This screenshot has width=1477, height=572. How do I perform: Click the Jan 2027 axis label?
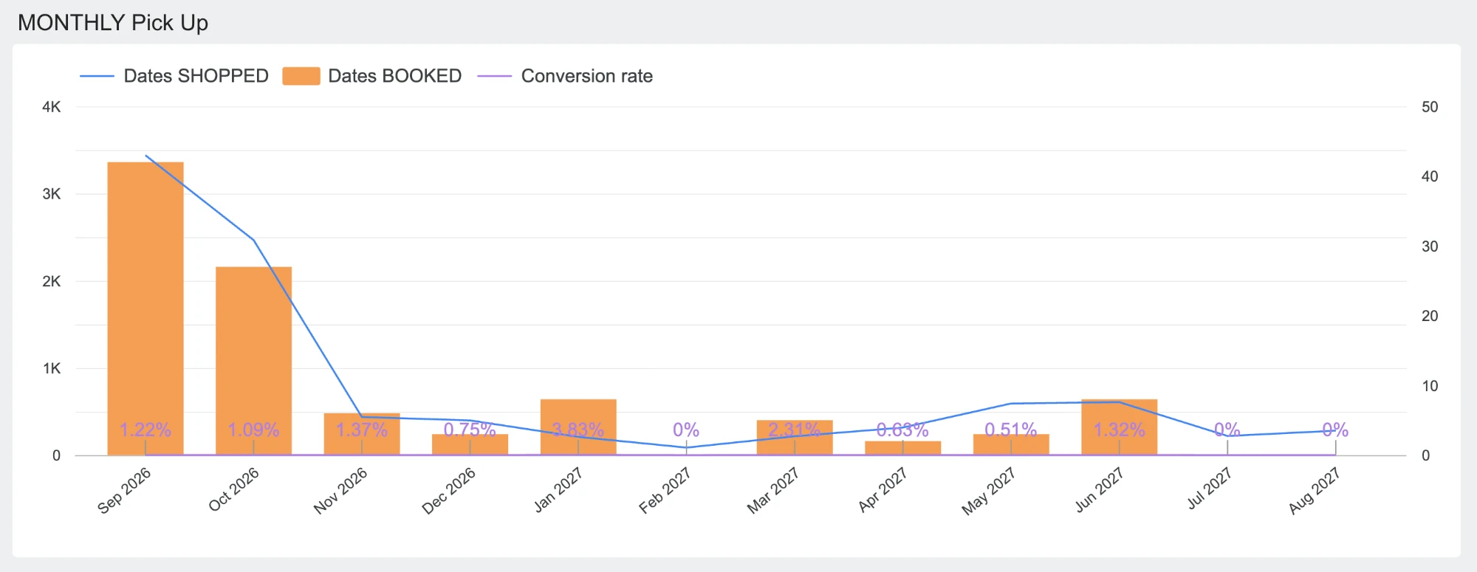pos(558,490)
